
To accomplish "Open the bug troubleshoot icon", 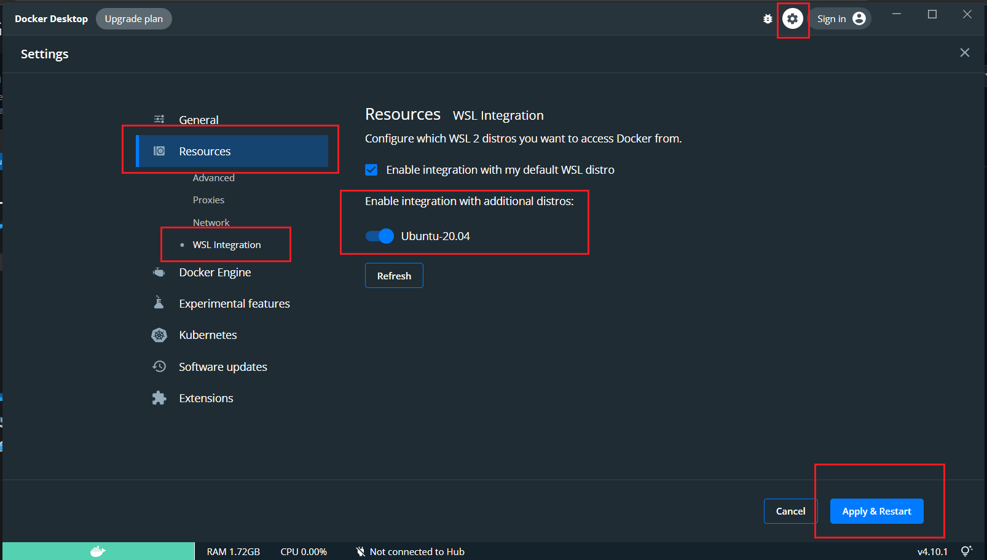I will click(768, 19).
